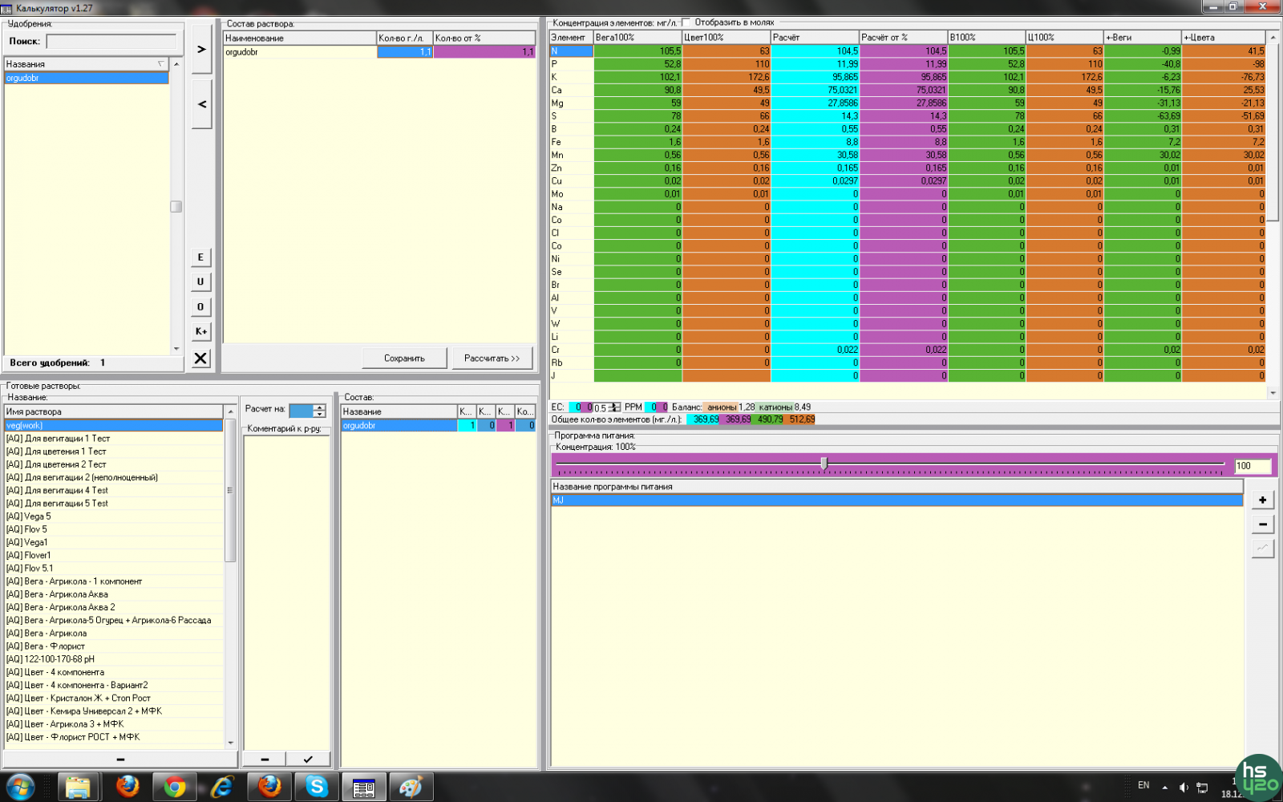Select '[AQ] Vega 5' in solutions list
Screen dimensions: 1283x802
[x=29, y=516]
